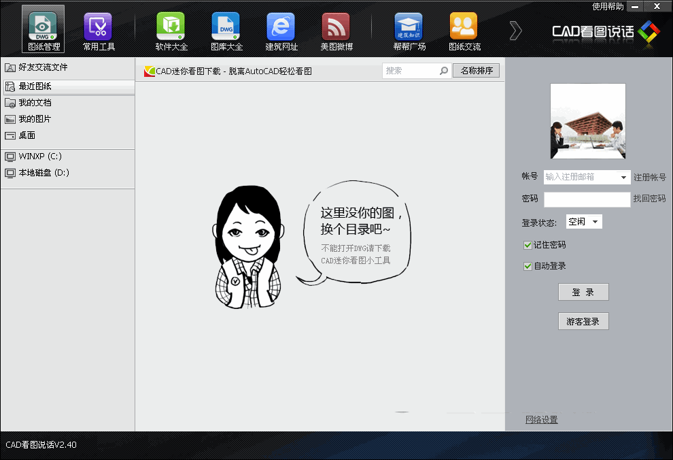Open the 登录状态 status dropdown

[584, 222]
